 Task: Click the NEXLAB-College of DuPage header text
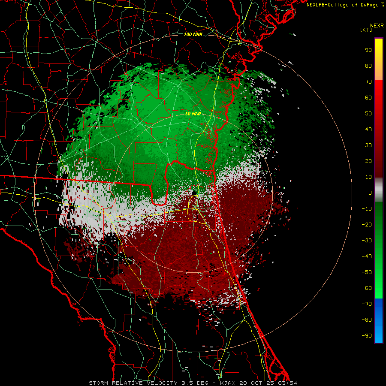coord(345,5)
